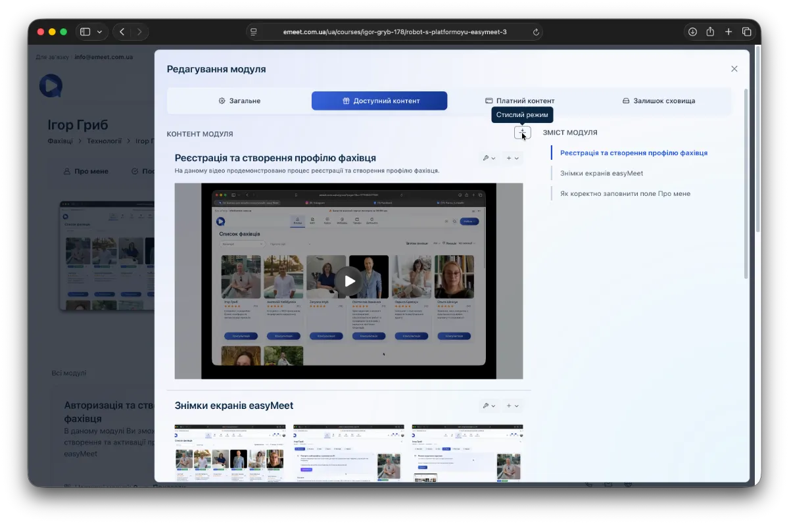Click the Safari Share icon
The width and height of the screenshot is (789, 524).
click(710, 32)
